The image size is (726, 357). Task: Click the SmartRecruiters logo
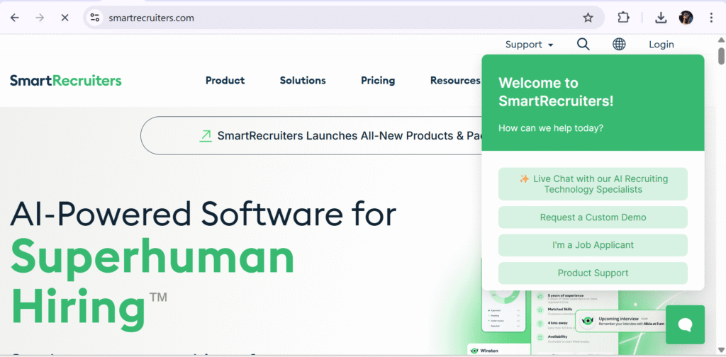pyautogui.click(x=66, y=81)
